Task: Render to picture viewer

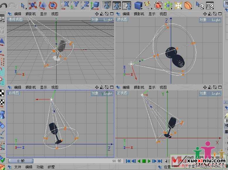Action: tap(117, 6)
